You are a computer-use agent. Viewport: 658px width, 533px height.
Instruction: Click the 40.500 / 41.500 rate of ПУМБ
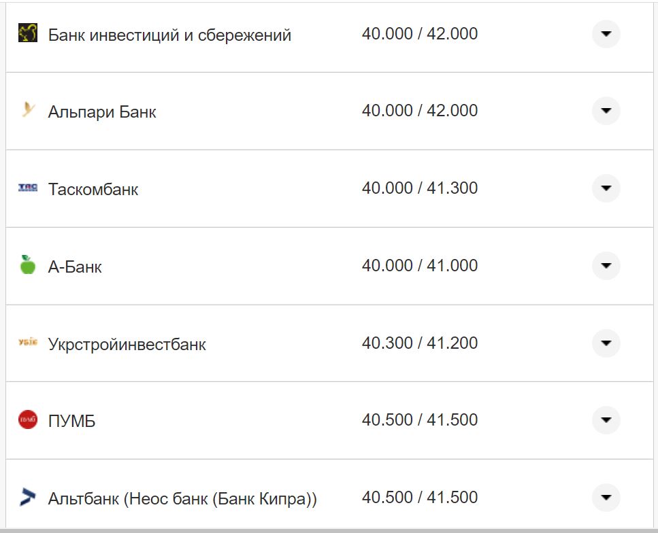click(420, 419)
